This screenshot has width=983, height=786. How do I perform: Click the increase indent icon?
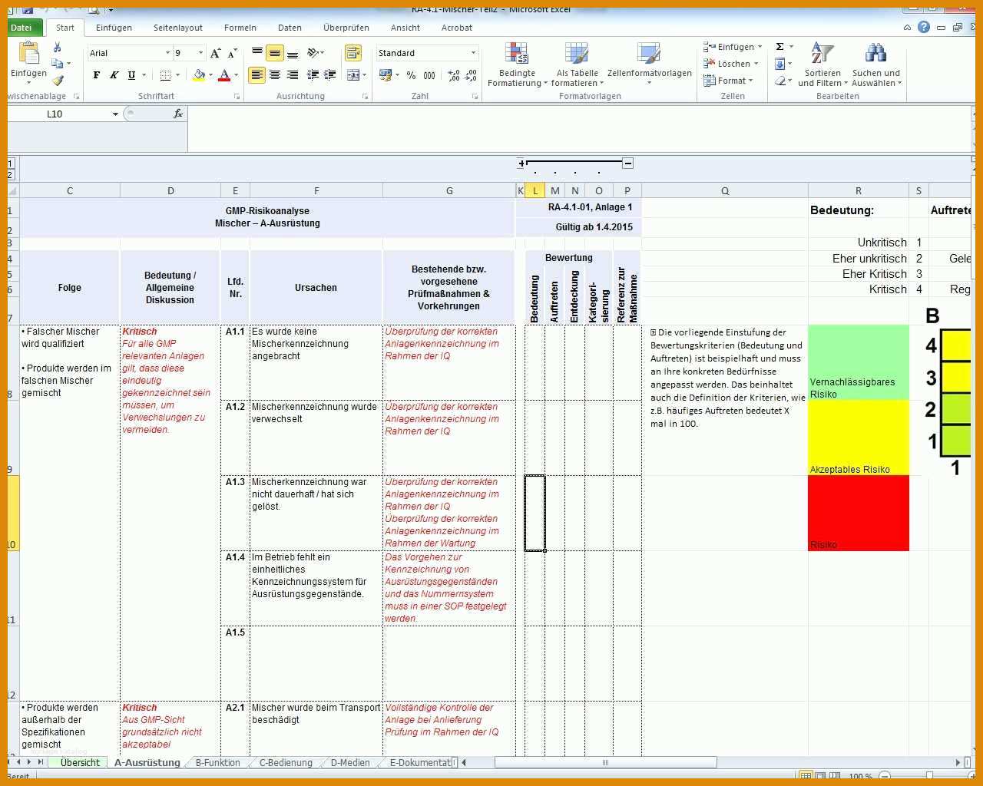330,75
